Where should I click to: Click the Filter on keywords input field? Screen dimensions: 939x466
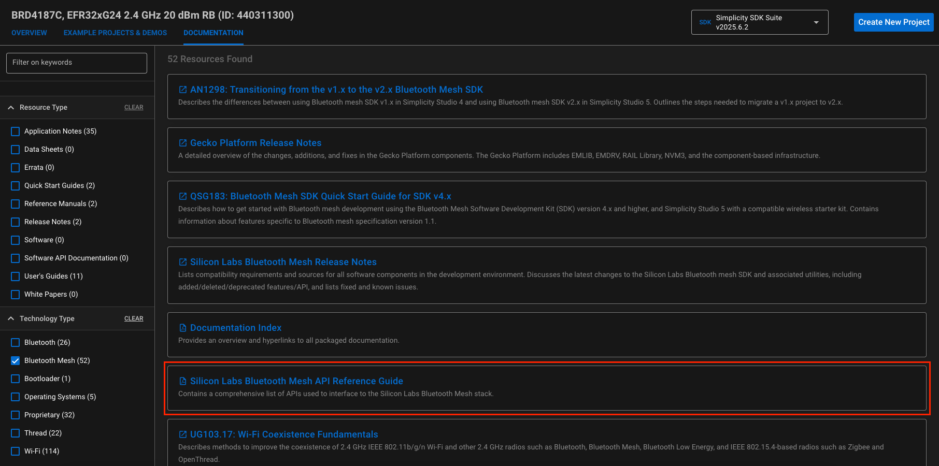pyautogui.click(x=76, y=63)
